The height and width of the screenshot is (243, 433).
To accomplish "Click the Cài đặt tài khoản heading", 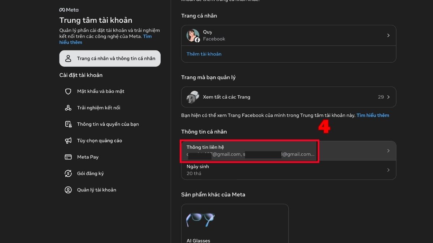I will 81,75.
